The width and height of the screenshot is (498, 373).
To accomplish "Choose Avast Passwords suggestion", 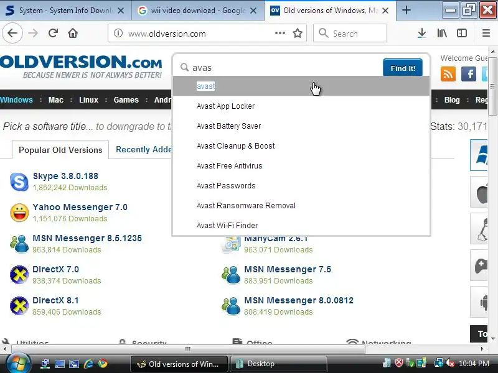I will [301, 185].
